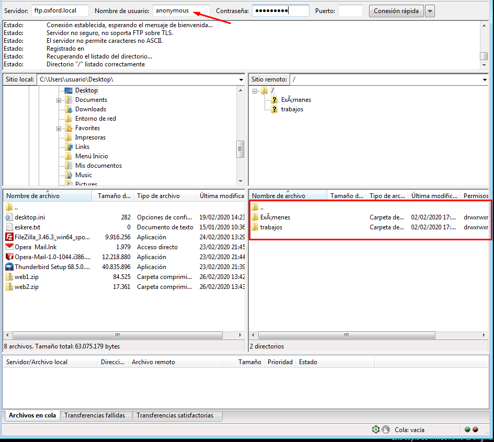Collapse the remote root directory node
The image size is (494, 442).
tap(255, 90)
